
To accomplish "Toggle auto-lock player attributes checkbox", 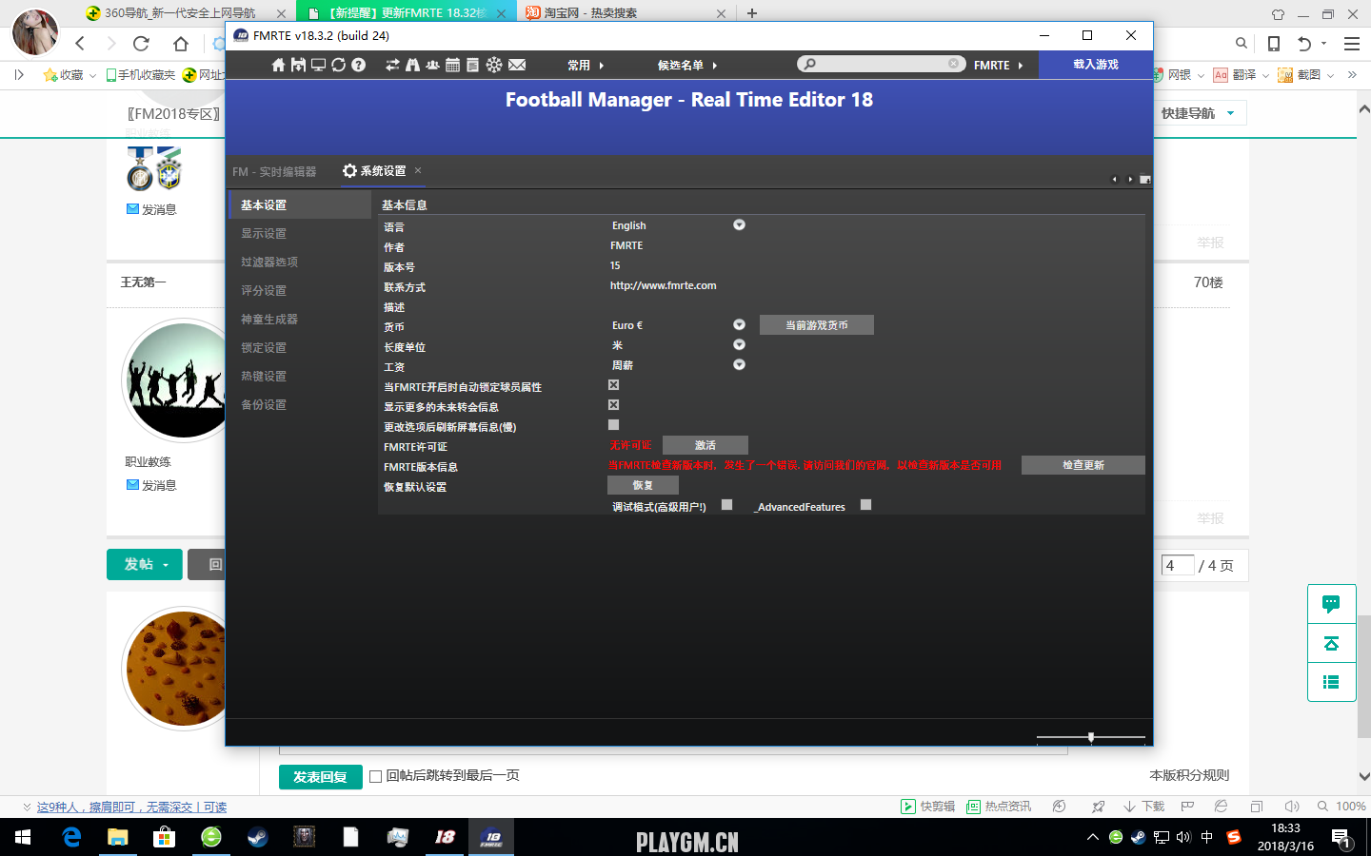I will click(x=613, y=385).
